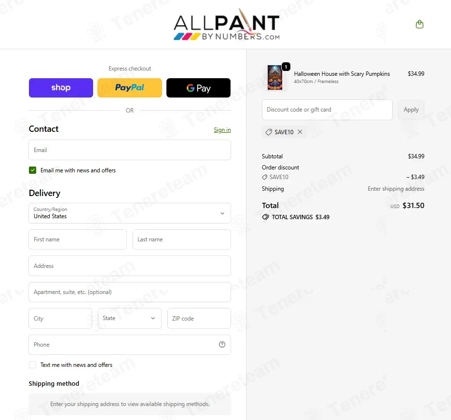451x420 pixels.
Task: Choose Google Pay express checkout
Action: 198,88
